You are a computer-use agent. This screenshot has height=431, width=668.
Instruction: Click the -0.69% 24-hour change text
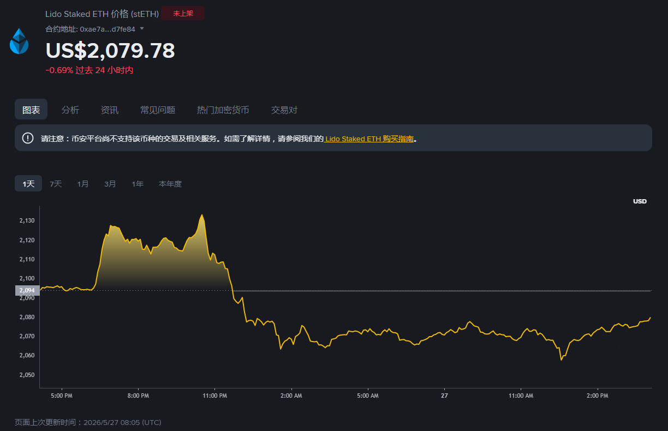pyautogui.click(x=90, y=70)
